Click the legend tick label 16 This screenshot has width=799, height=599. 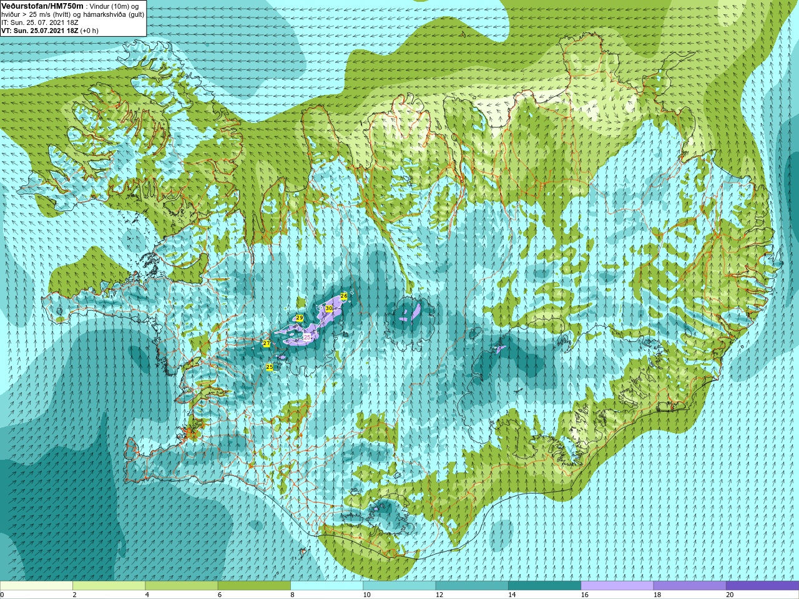[585, 595]
